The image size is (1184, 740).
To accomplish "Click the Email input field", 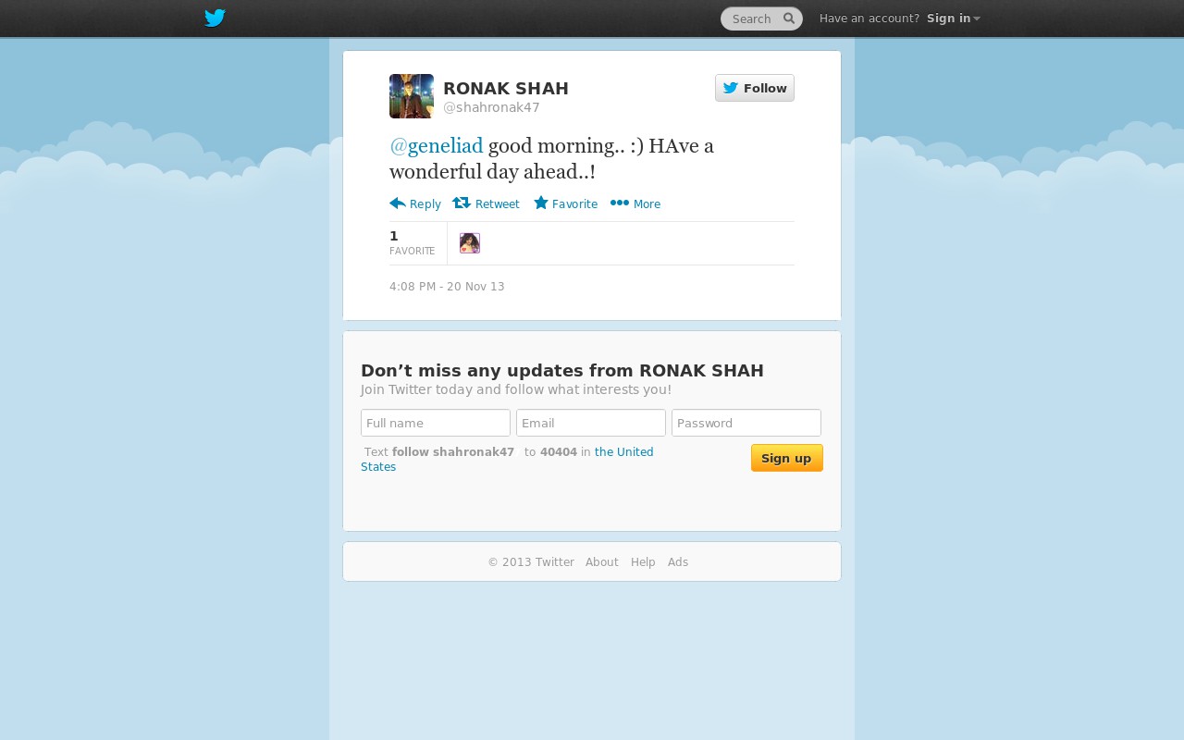I will coord(591,423).
